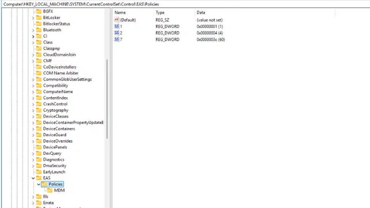Click the registry path address bar
This screenshot has width=370, height=208.
(185, 4)
